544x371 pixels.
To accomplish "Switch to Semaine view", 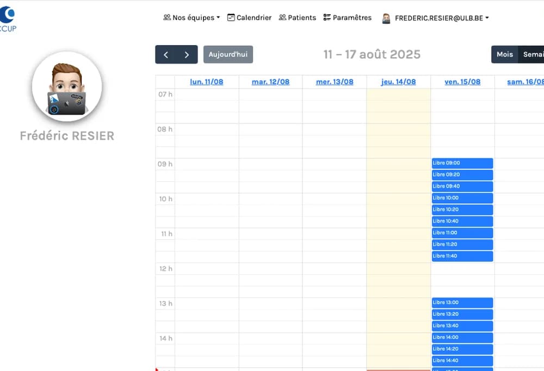I will [x=532, y=54].
